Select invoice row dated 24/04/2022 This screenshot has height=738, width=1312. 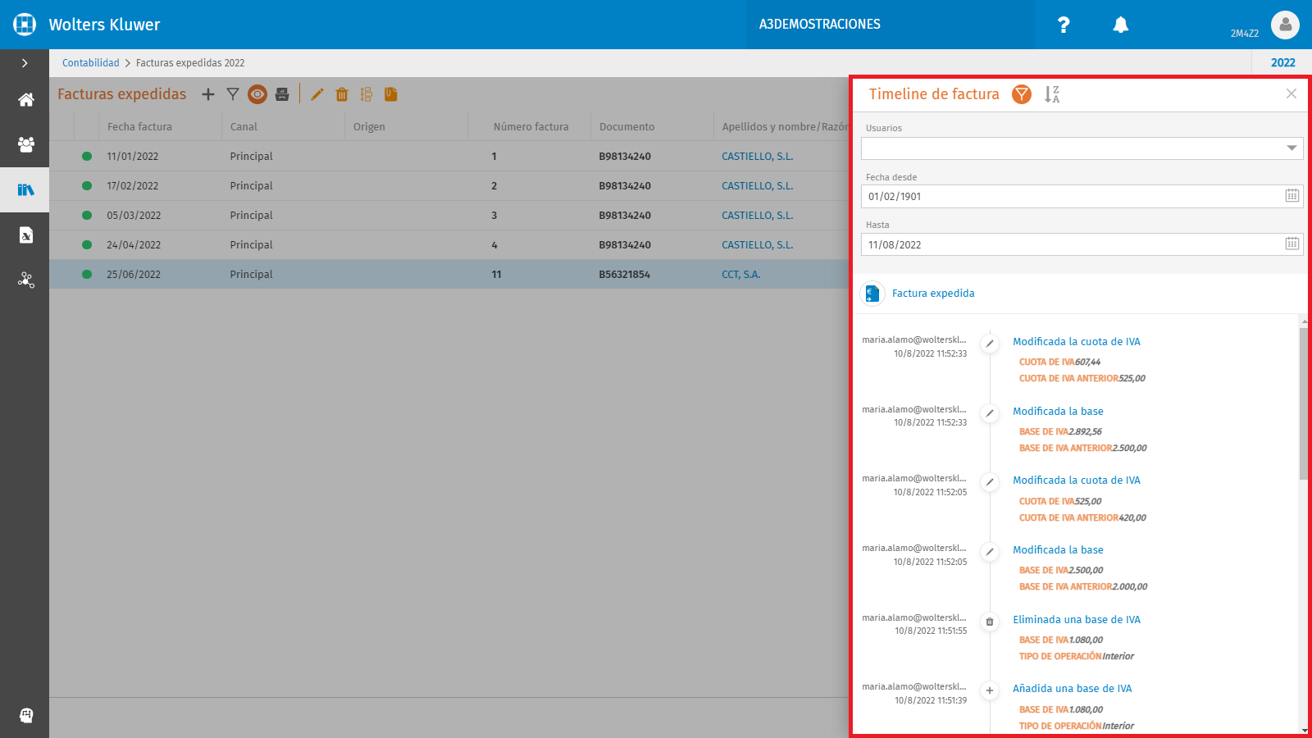click(x=449, y=245)
